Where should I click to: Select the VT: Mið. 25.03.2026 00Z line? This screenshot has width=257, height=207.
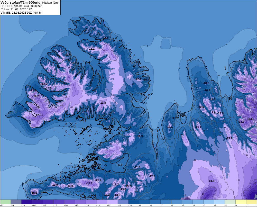click(21, 13)
